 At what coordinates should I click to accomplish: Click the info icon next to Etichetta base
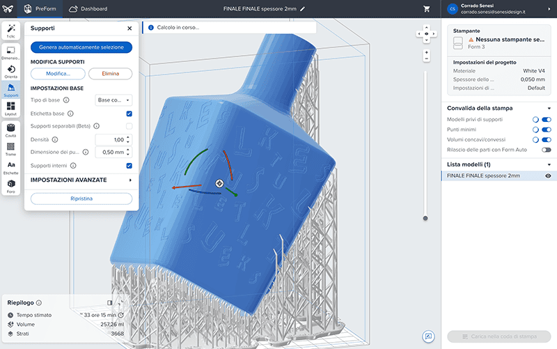pyautogui.click(x=70, y=114)
